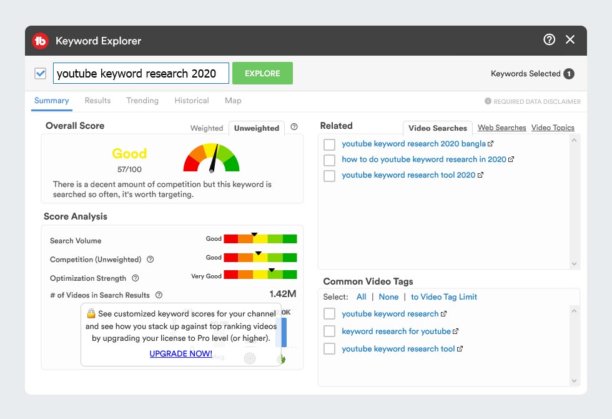Focus the keyword search input field
Screen dimensions: 612x419
(x=141, y=73)
